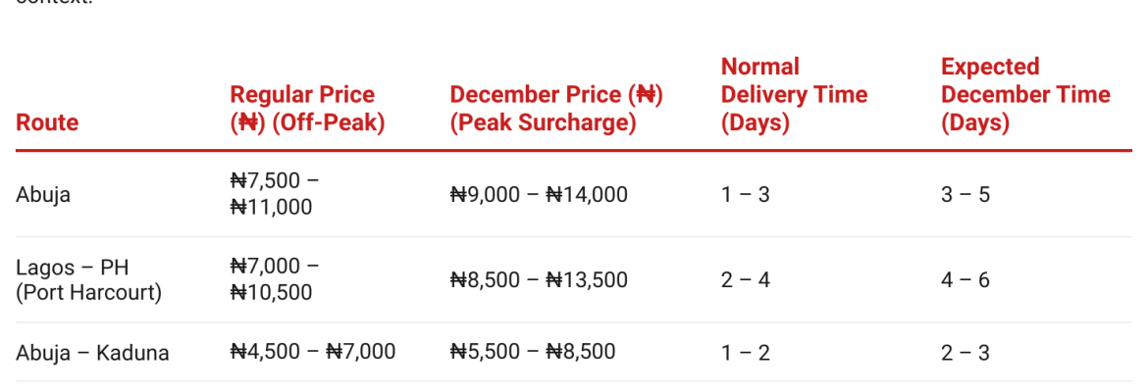This screenshot has height=392, width=1148.
Task: Click the ₦4,500 – ₦7,000 regular price cell
Action: 312,352
